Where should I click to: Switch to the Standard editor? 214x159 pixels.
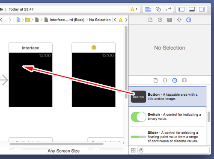[x=148, y=9]
